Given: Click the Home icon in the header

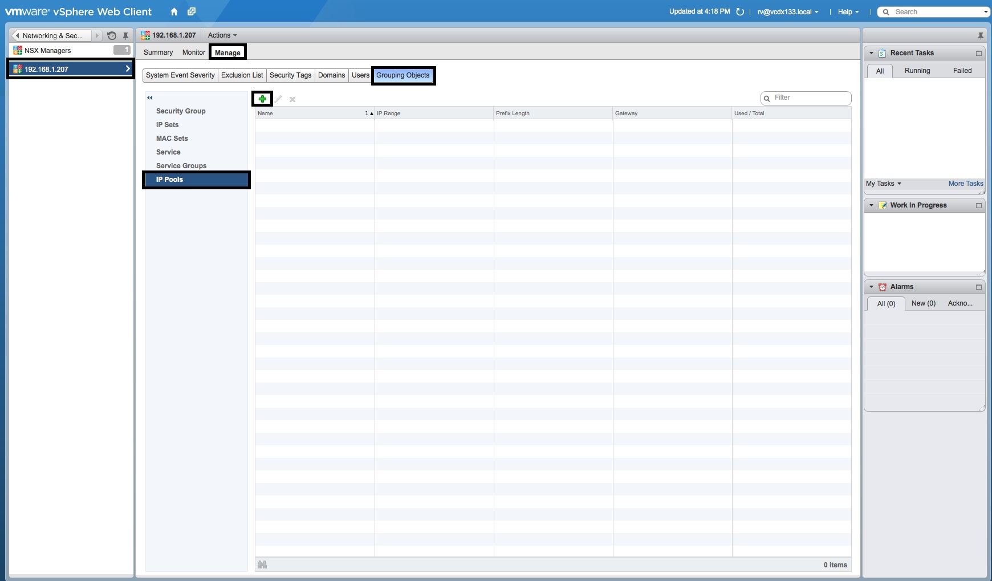Looking at the screenshot, I should point(174,12).
